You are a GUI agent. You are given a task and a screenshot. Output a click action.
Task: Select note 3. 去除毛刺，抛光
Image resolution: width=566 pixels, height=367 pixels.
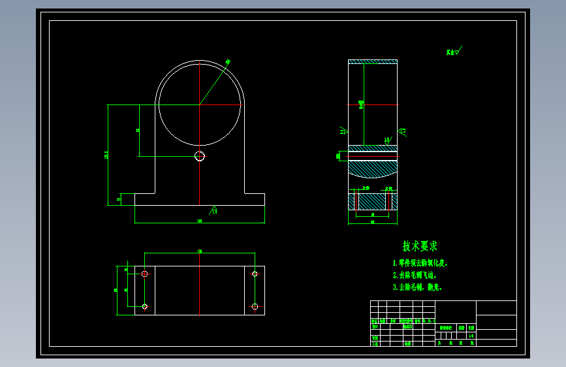(417, 287)
